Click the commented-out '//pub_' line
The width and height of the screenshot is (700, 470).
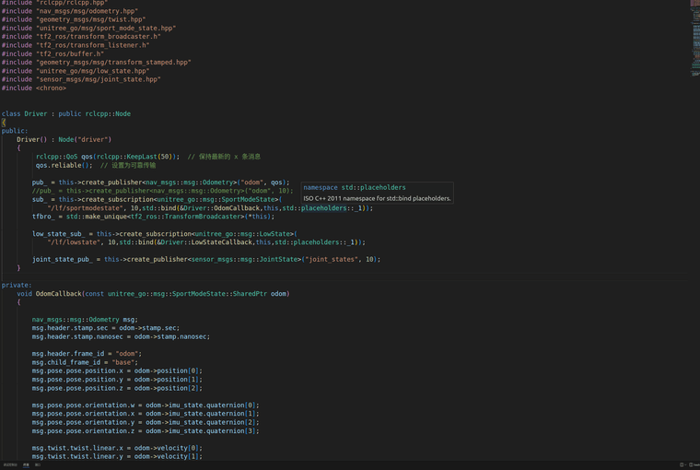162,191
